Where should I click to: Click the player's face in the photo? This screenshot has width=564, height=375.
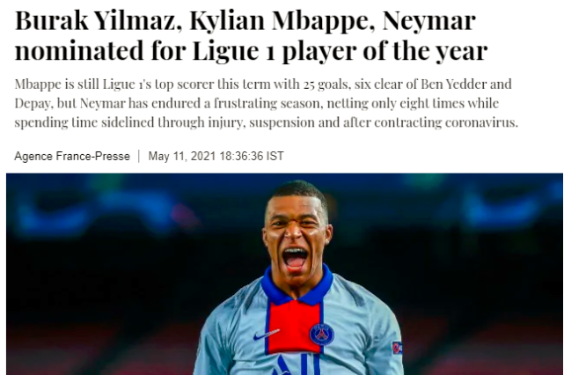click(297, 233)
